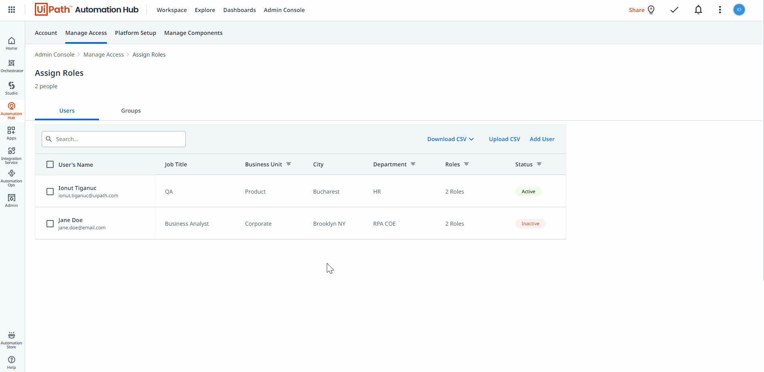This screenshot has width=764, height=372.
Task: Click the Assign Roles breadcrumb
Action: 149,55
